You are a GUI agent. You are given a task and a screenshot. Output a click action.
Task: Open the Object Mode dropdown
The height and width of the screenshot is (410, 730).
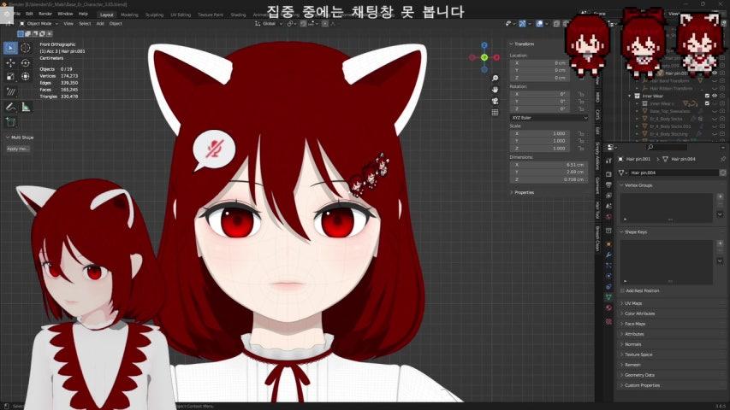[x=39, y=23]
